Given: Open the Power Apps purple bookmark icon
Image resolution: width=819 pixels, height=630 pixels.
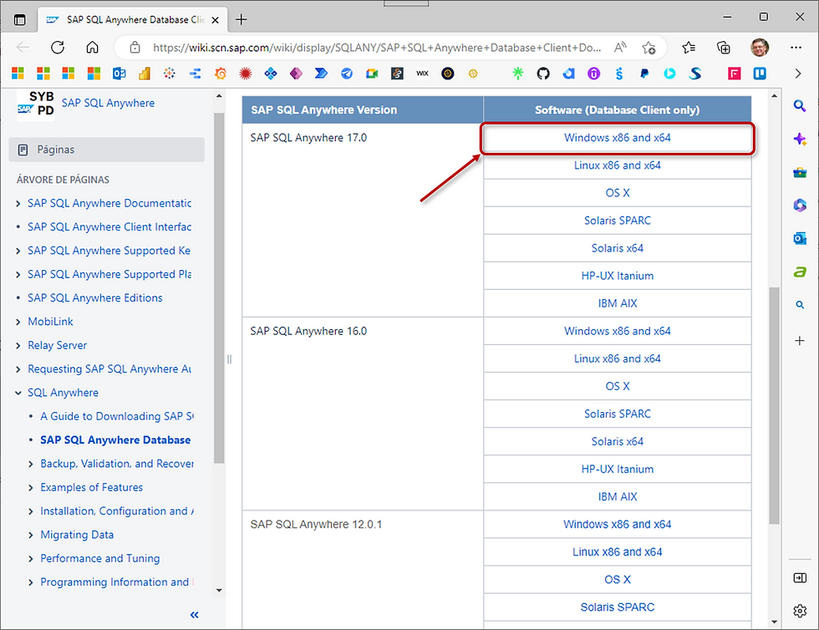Looking at the screenshot, I should coord(296,74).
